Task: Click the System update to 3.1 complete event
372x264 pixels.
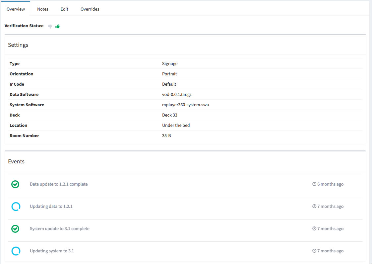Action: (x=59, y=228)
